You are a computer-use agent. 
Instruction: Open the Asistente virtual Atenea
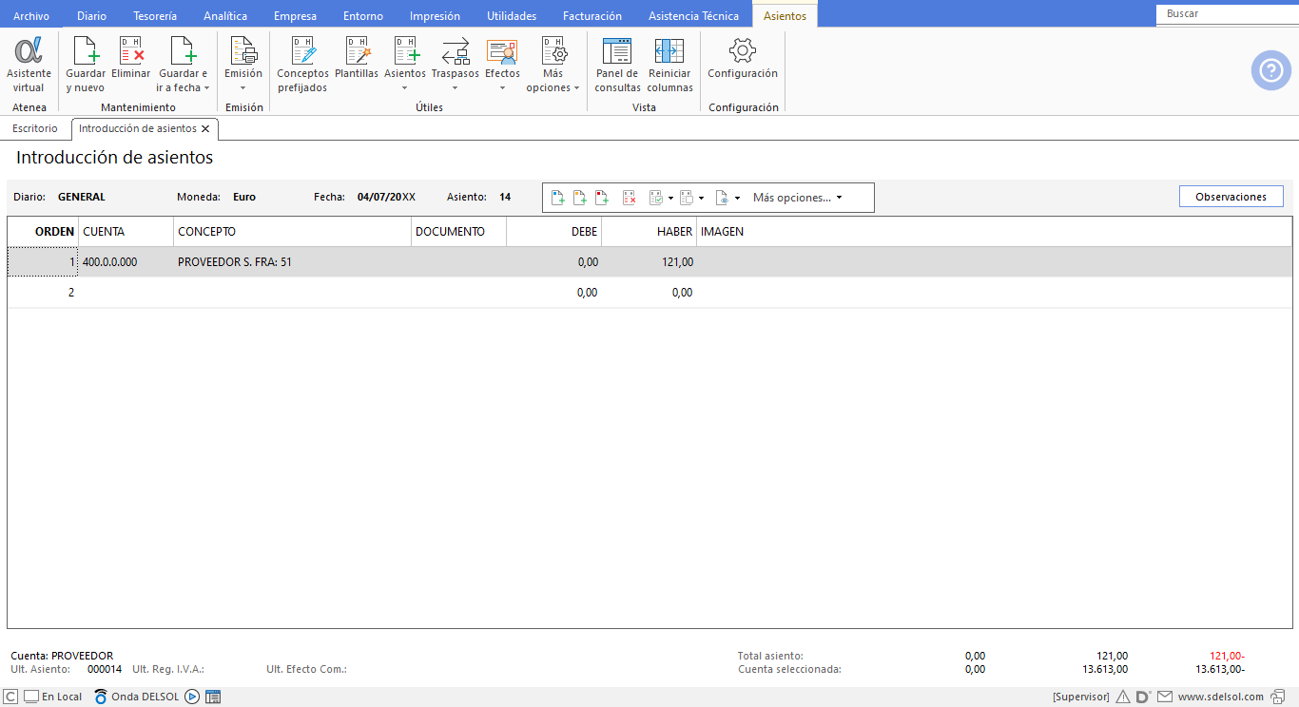click(29, 65)
